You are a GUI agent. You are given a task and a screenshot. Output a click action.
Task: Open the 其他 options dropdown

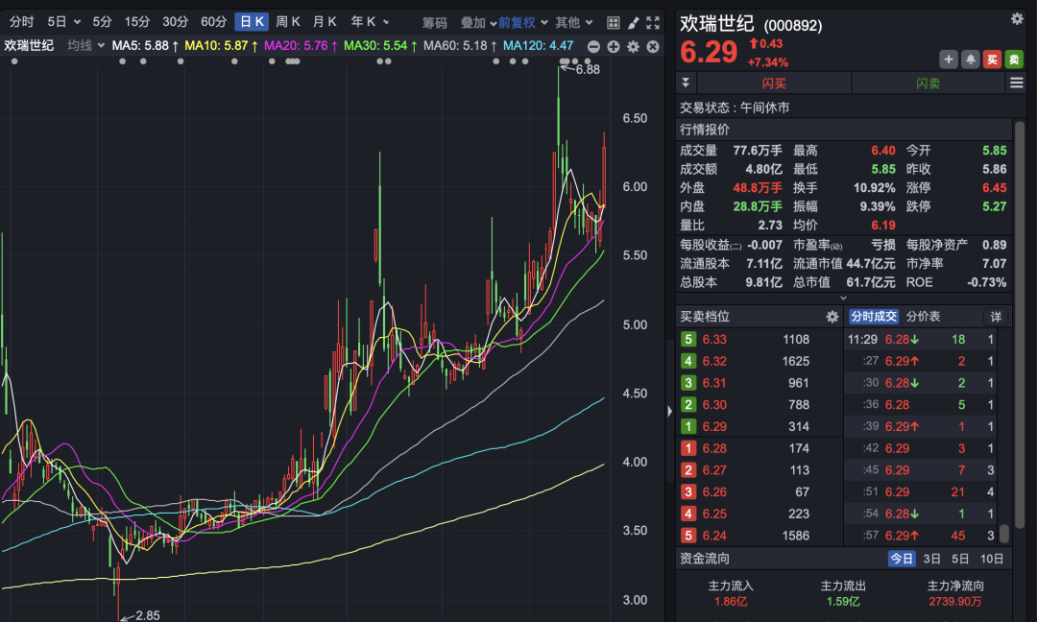[568, 20]
